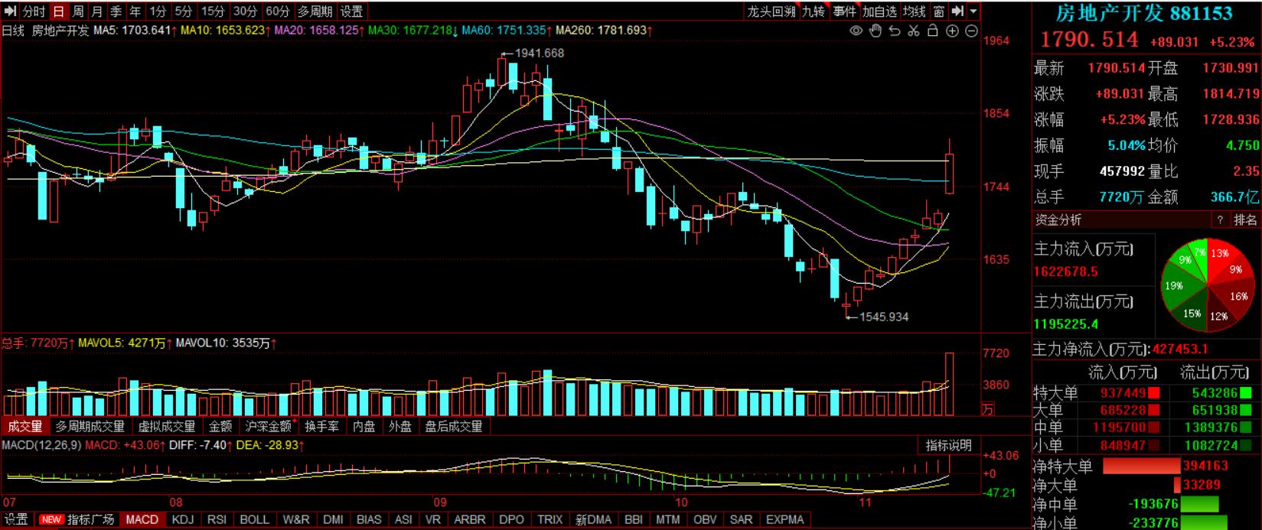Switch to 分时 intraday view
The image size is (1262, 530).
tap(34, 11)
